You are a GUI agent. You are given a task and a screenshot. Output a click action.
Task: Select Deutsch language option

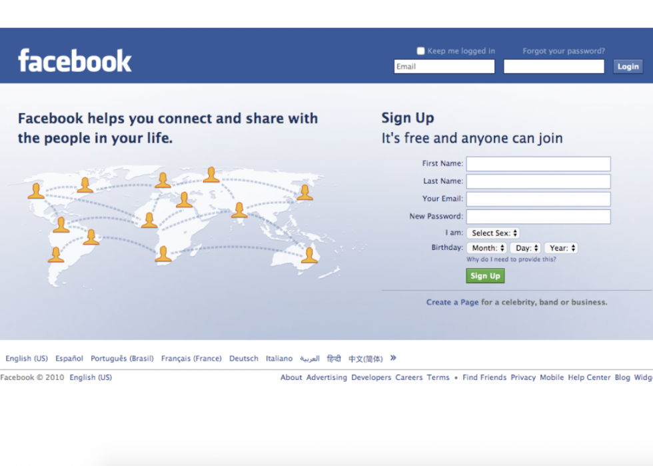pos(244,359)
